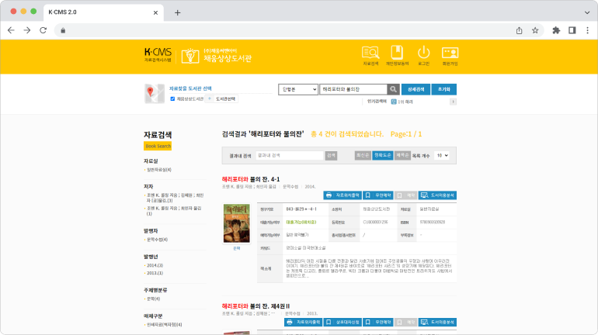Open 자료검색 book search icon in header
Image resolution: width=598 pixels, height=335 pixels.
[370, 56]
